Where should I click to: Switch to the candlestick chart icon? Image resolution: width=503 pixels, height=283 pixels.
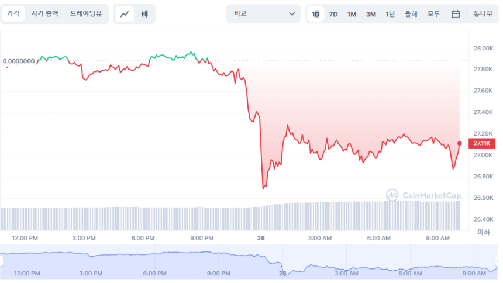click(x=144, y=14)
